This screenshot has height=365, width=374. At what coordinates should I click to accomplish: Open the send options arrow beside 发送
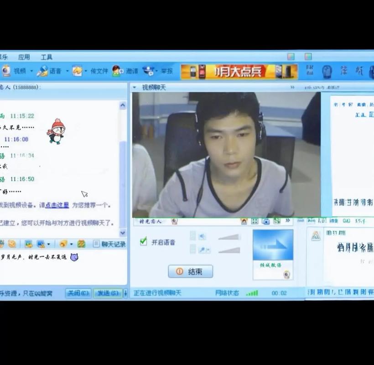coord(125,293)
